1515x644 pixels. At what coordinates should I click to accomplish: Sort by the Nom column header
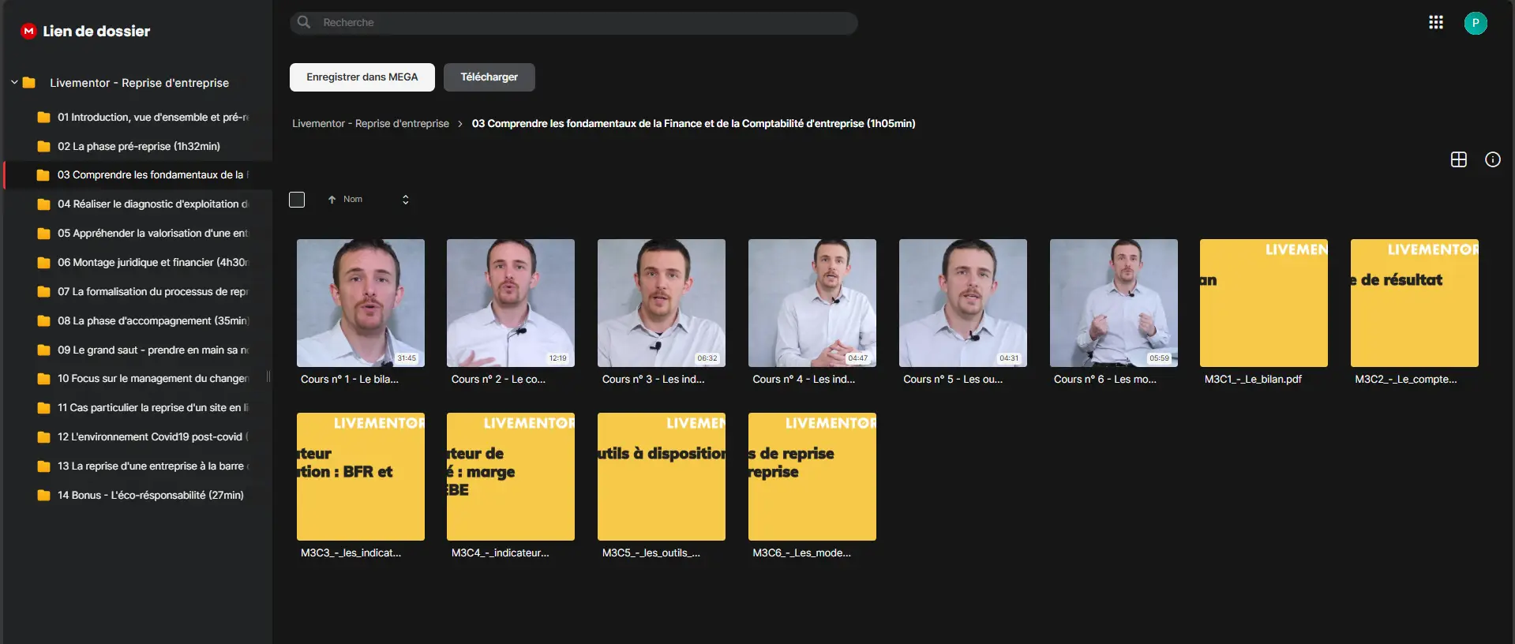point(353,200)
